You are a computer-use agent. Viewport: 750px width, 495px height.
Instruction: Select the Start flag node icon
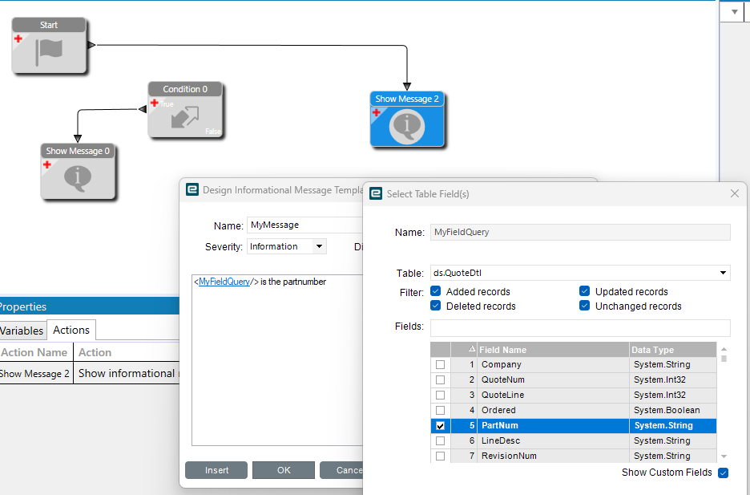coord(49,51)
